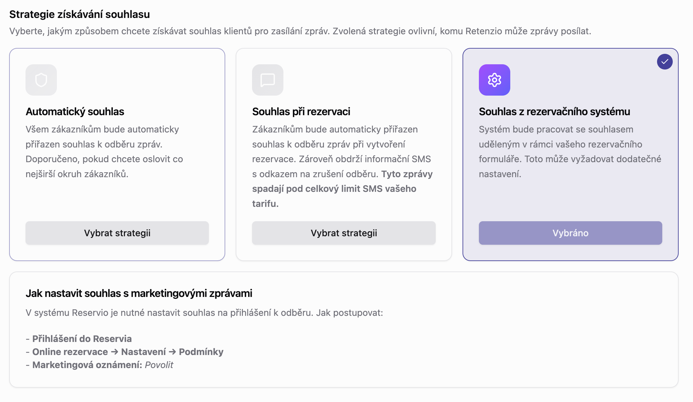This screenshot has height=402, width=693.
Task: Click the Online rezervace → Nastavení → Podmínky step
Action: [127, 352]
